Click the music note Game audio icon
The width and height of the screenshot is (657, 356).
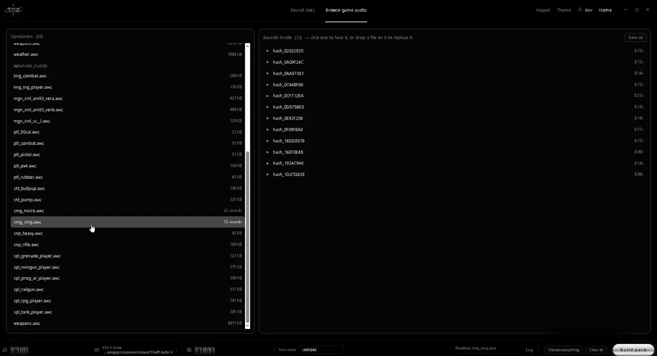pyautogui.click(x=5, y=350)
